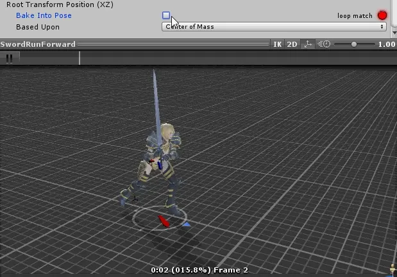Click the timeline playhead marker

point(80,58)
